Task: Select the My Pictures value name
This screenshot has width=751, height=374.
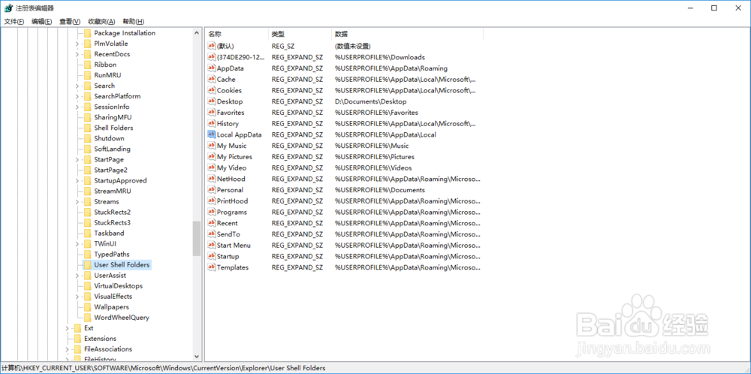Action: [x=234, y=157]
